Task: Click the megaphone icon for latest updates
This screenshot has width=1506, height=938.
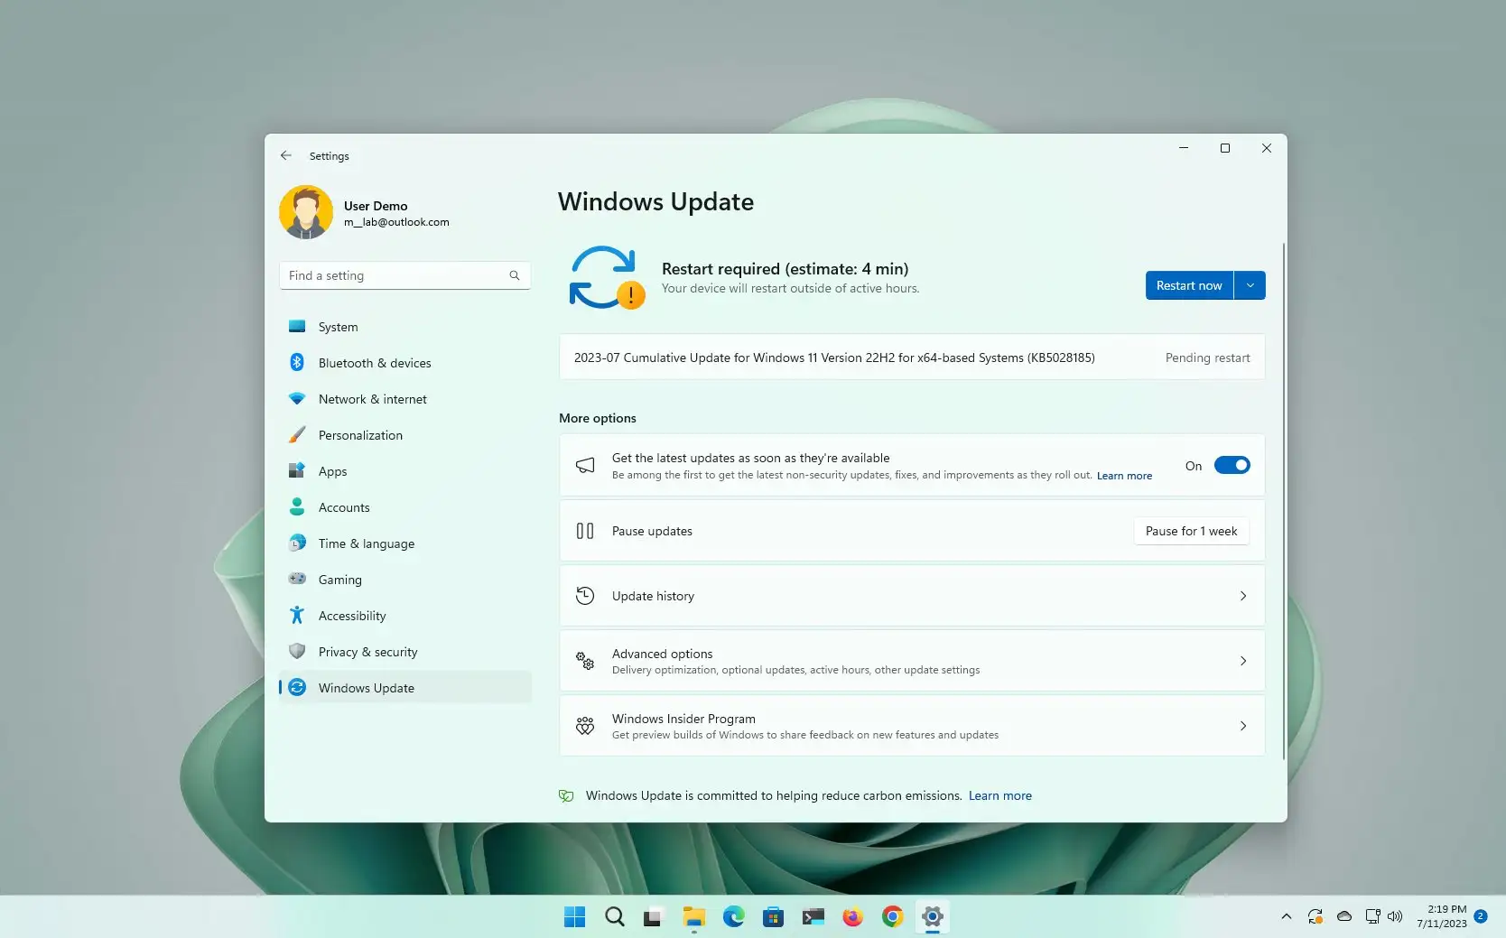Action: (x=585, y=465)
